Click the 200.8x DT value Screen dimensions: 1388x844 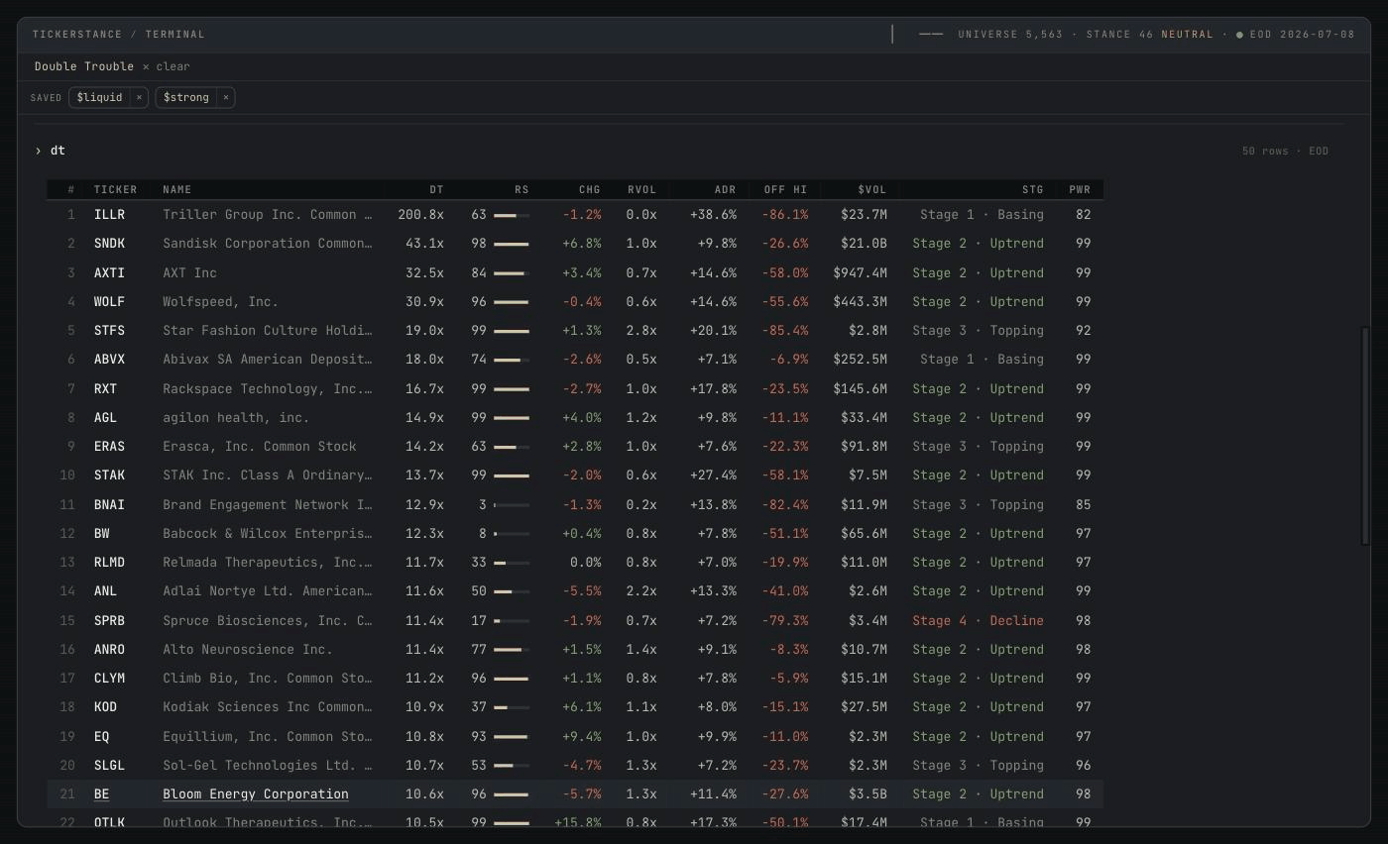tap(420, 214)
